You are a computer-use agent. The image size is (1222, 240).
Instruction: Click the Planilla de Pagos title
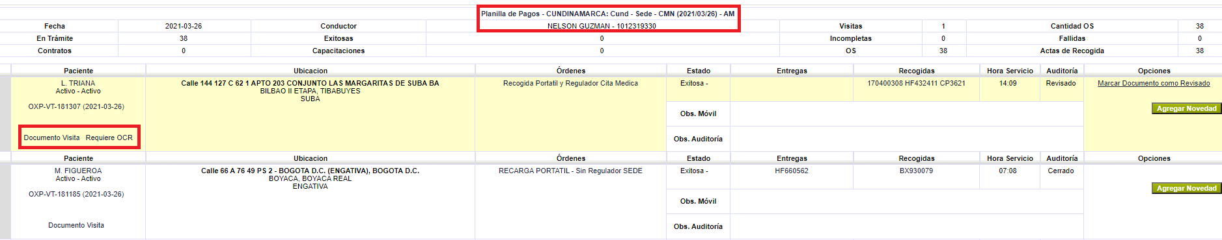pyautogui.click(x=608, y=14)
